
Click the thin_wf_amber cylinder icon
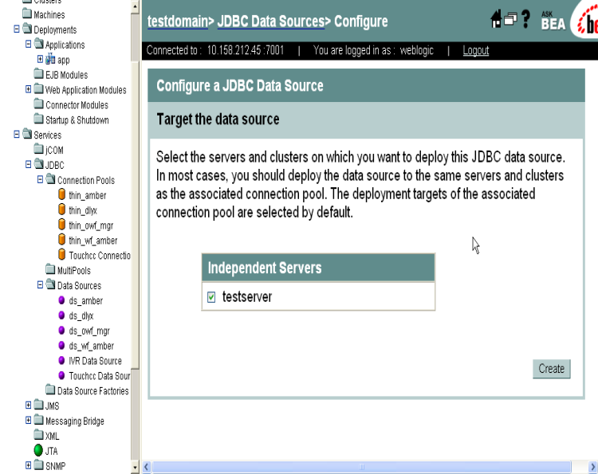pyautogui.click(x=61, y=240)
